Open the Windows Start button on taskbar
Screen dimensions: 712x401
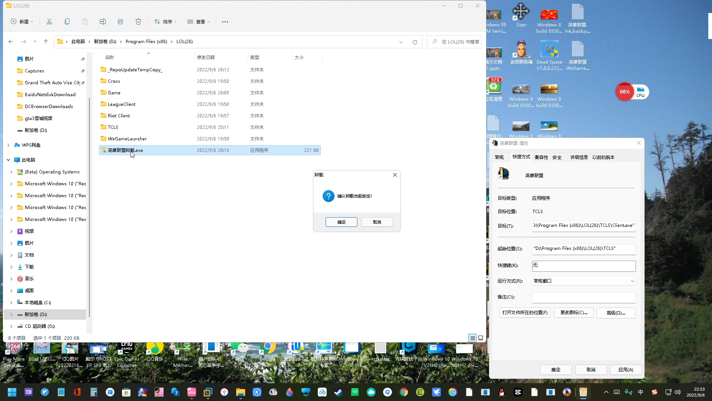12,392
